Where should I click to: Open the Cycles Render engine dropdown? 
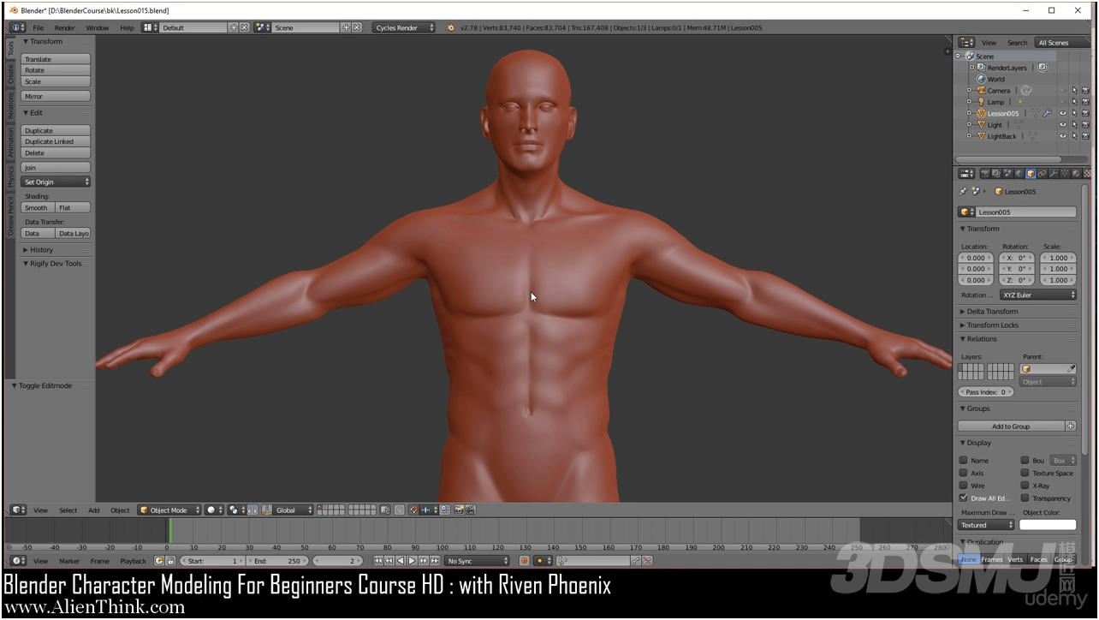pos(404,27)
